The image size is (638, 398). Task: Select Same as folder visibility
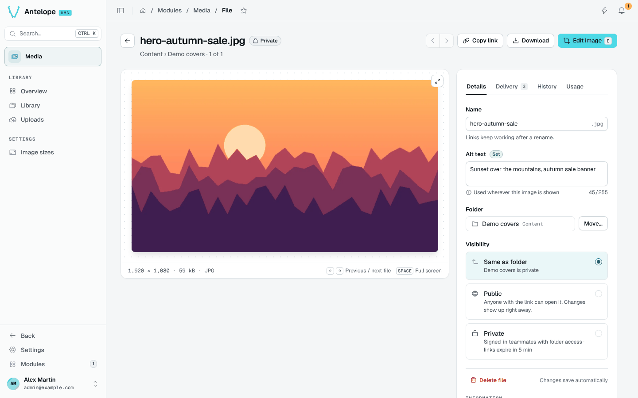(537, 266)
